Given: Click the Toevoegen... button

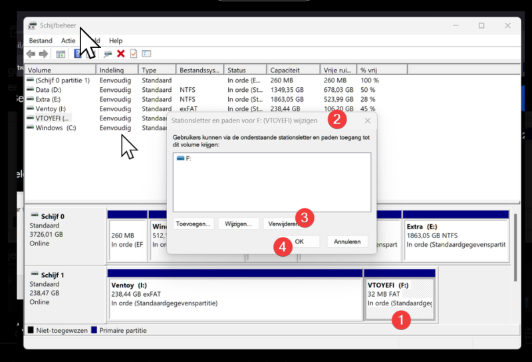Looking at the screenshot, I should (194, 224).
